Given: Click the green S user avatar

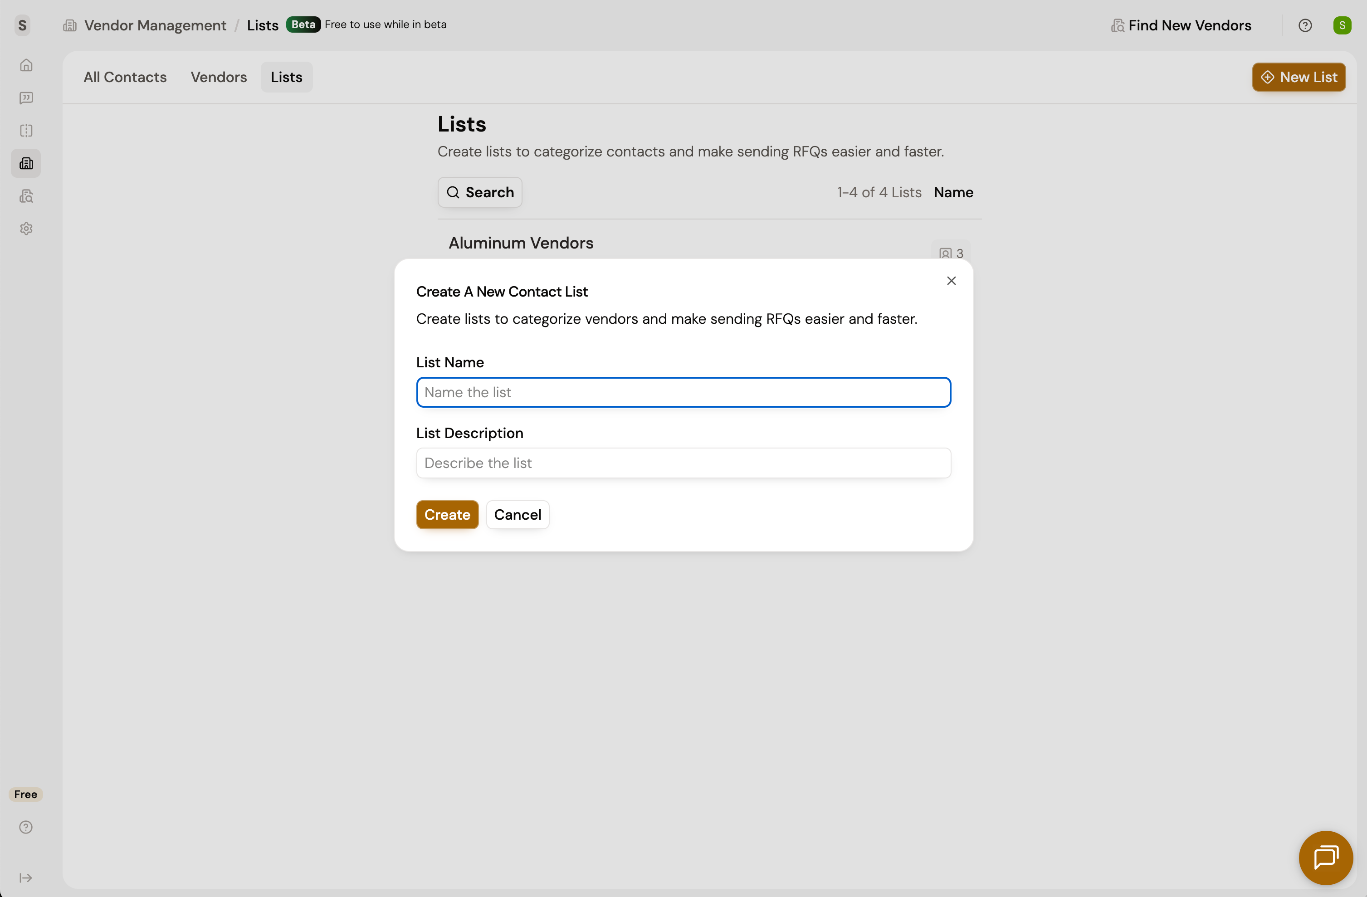Looking at the screenshot, I should coord(1342,25).
